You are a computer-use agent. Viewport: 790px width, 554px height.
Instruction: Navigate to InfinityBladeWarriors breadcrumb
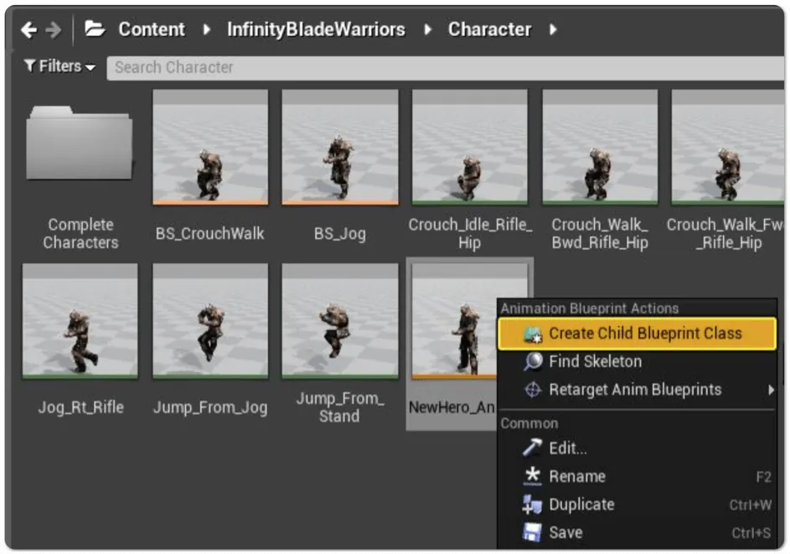pyautogui.click(x=316, y=29)
